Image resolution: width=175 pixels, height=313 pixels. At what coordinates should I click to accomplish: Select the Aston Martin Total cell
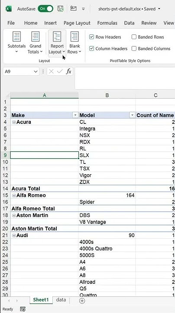point(44,229)
